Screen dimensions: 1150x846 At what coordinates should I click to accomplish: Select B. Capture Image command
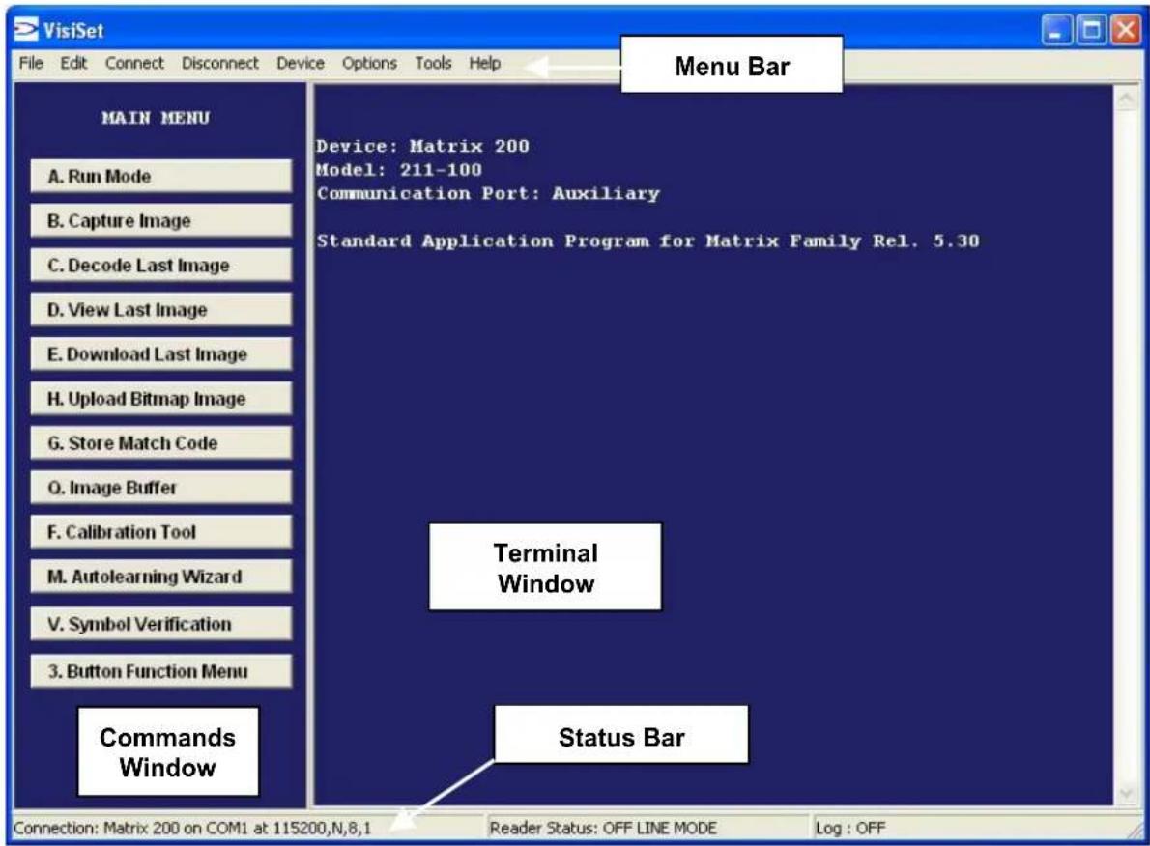point(160,220)
